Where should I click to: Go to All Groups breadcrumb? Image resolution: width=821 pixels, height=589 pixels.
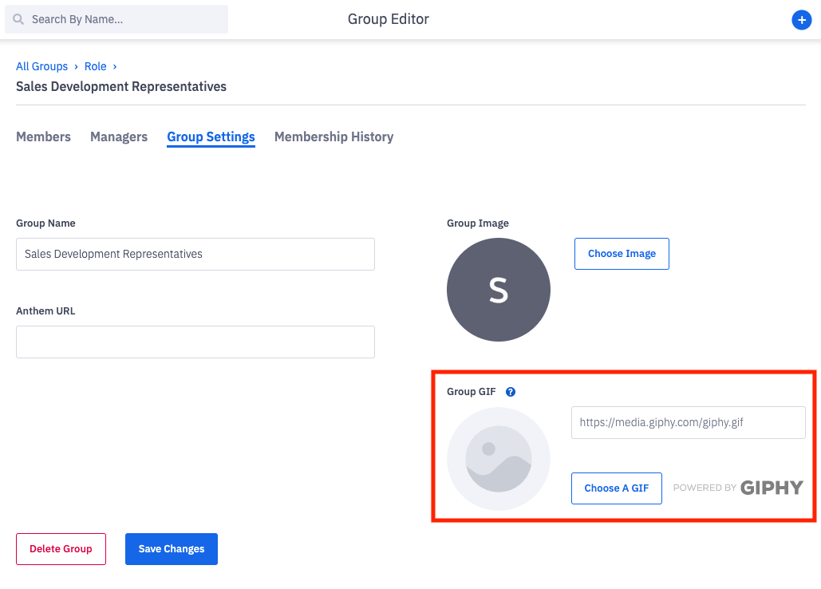(x=41, y=66)
